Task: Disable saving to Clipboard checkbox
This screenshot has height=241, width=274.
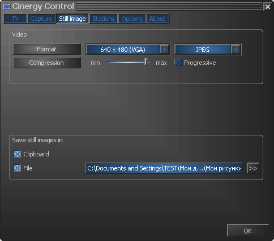Action: coord(17,154)
